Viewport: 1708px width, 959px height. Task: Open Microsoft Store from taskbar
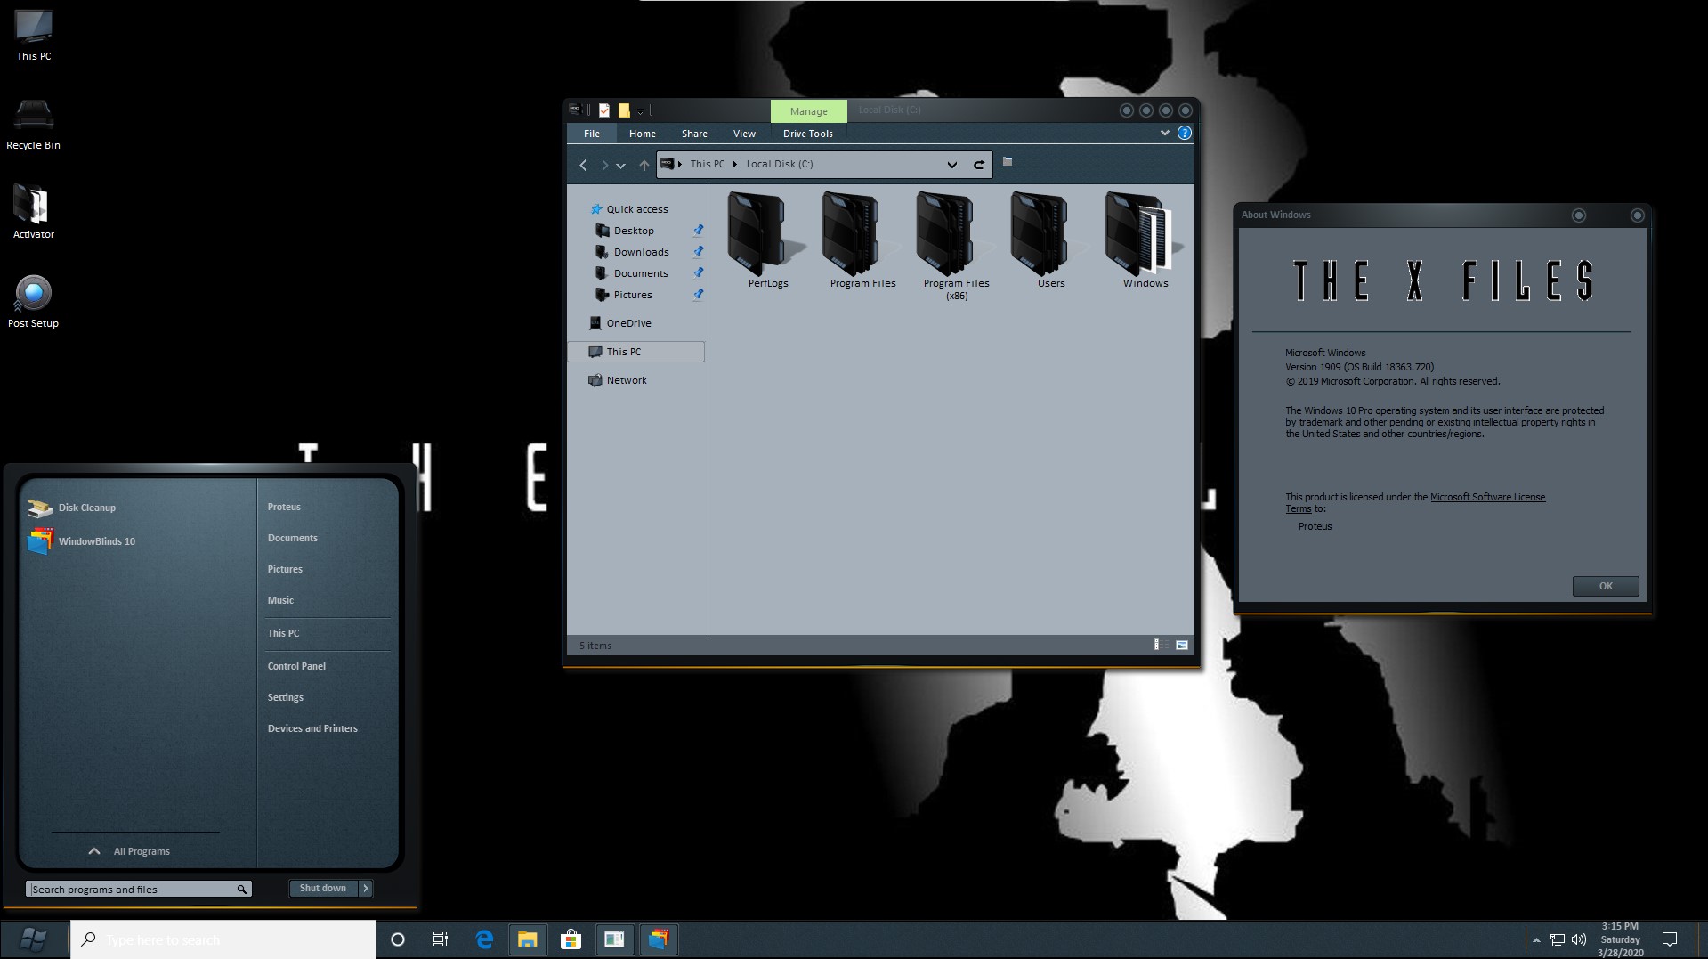(571, 939)
